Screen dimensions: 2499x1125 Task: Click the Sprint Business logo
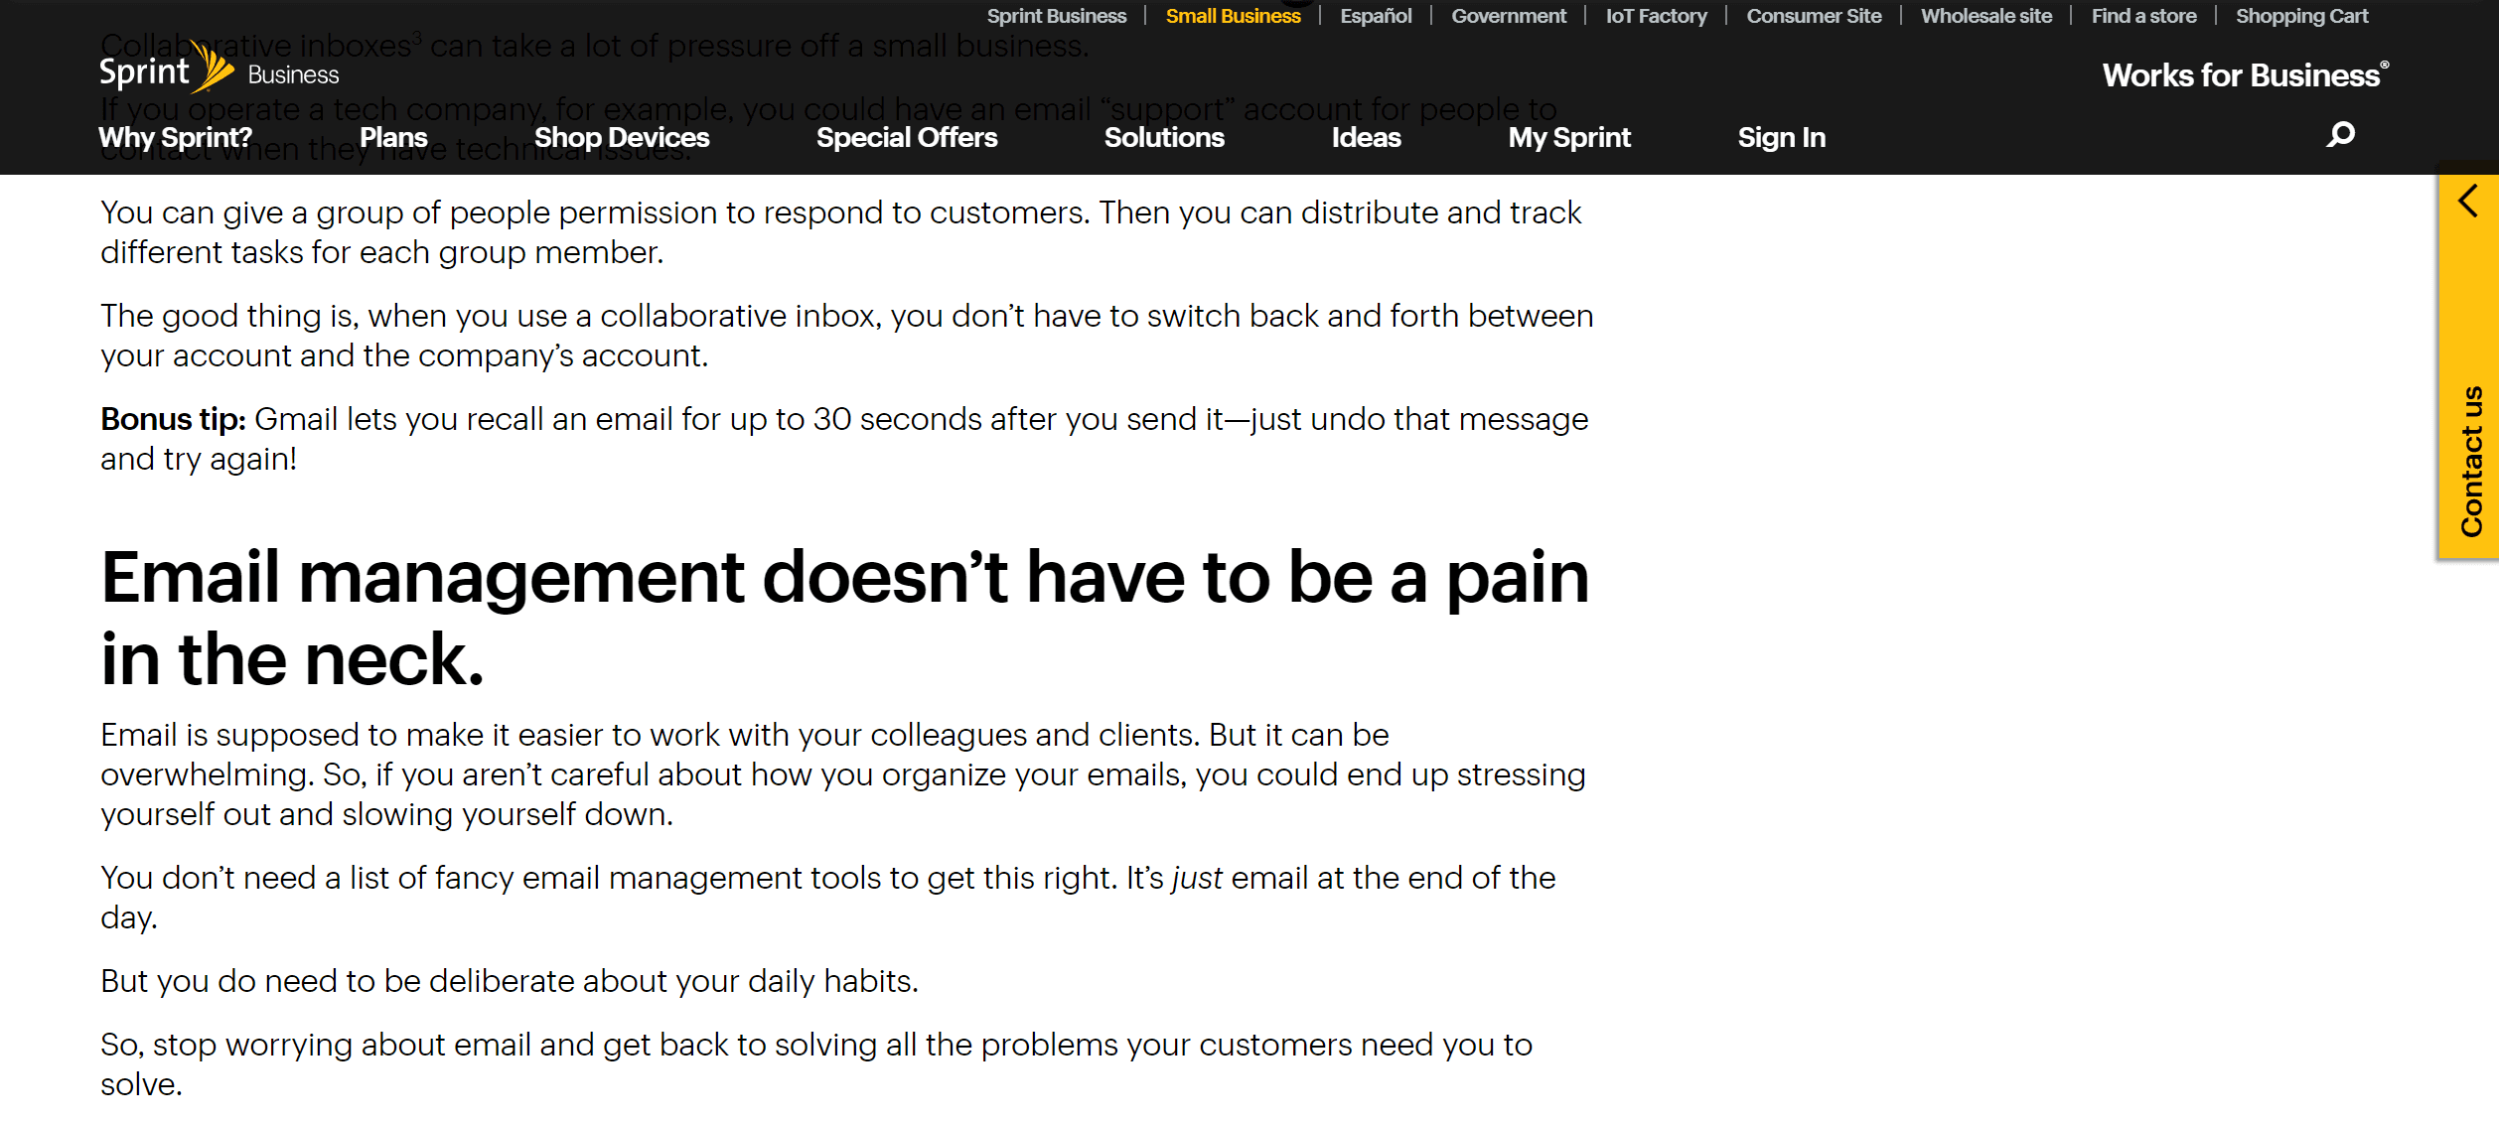click(219, 70)
